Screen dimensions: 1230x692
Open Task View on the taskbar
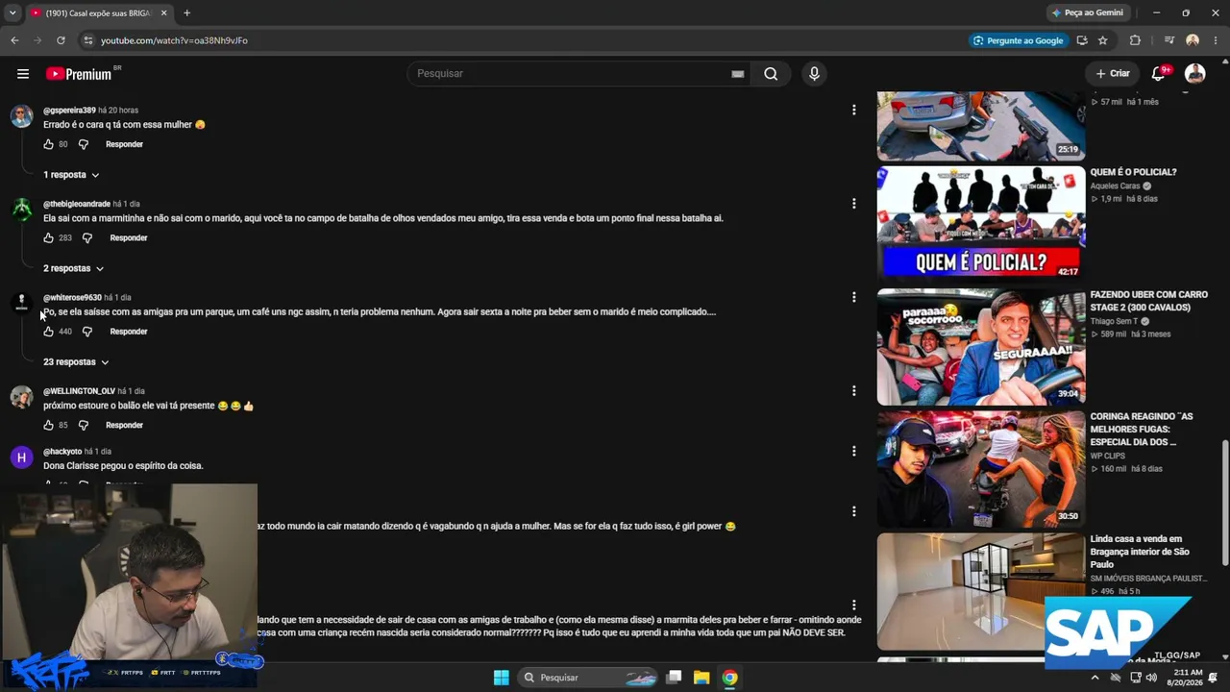coord(675,678)
